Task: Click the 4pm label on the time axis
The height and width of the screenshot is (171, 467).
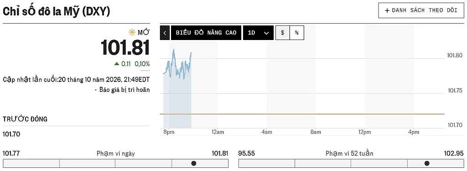Action: coord(414,132)
